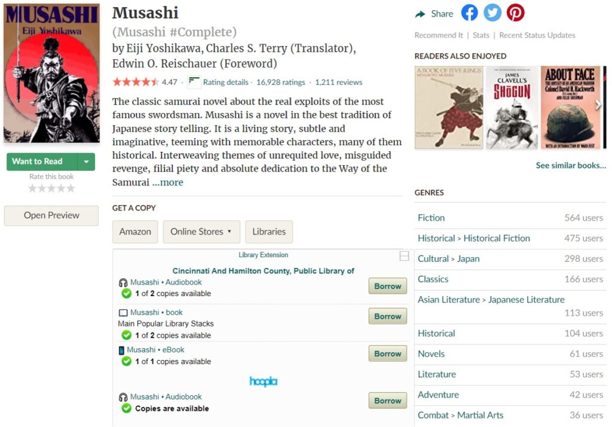This screenshot has height=427, width=612.
Task: Click the green Share arrow icon
Action: 421,14
